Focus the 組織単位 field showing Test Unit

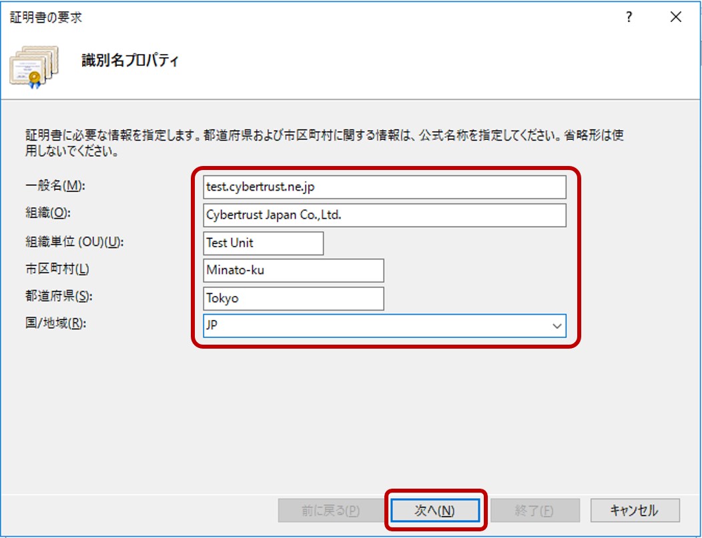point(264,243)
